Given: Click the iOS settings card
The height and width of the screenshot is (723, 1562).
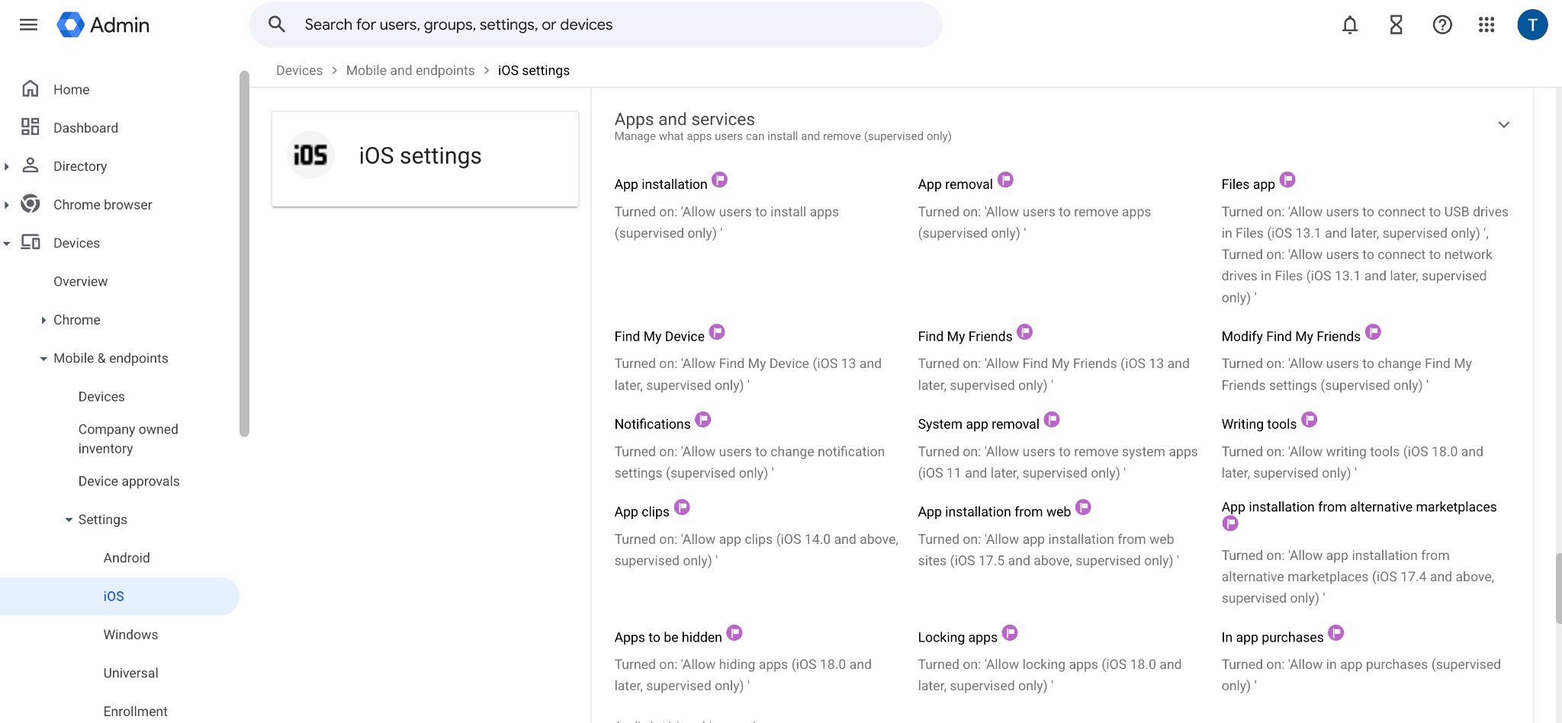Looking at the screenshot, I should [425, 158].
